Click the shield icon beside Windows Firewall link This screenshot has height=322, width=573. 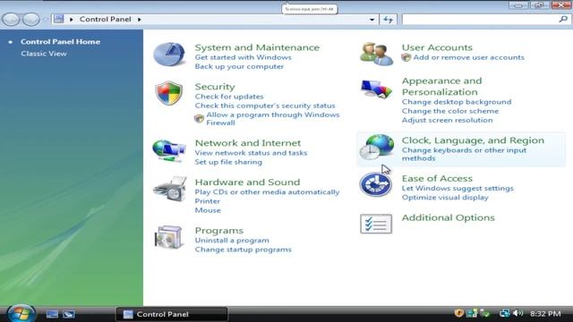coord(199,118)
